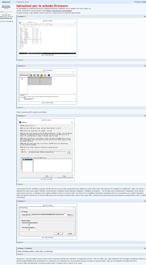Close the Download Setting dialog
This screenshot has width=146, height=265.
coord(74,208)
